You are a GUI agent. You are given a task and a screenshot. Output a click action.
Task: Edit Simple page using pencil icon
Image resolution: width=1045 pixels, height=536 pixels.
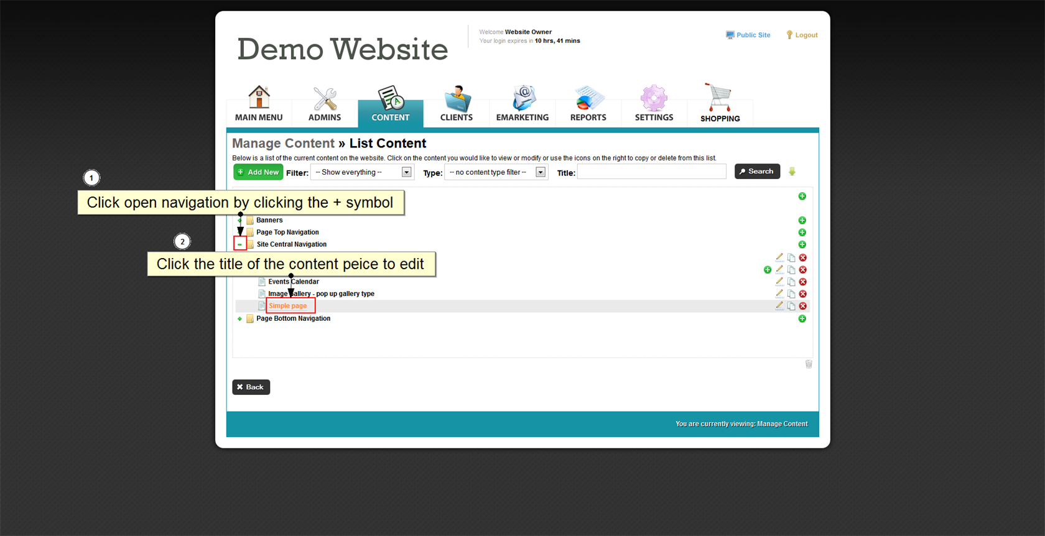tap(779, 305)
